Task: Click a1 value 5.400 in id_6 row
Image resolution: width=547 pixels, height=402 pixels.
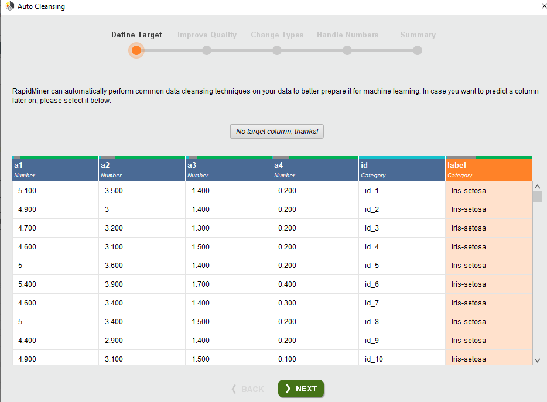Action: (x=56, y=284)
